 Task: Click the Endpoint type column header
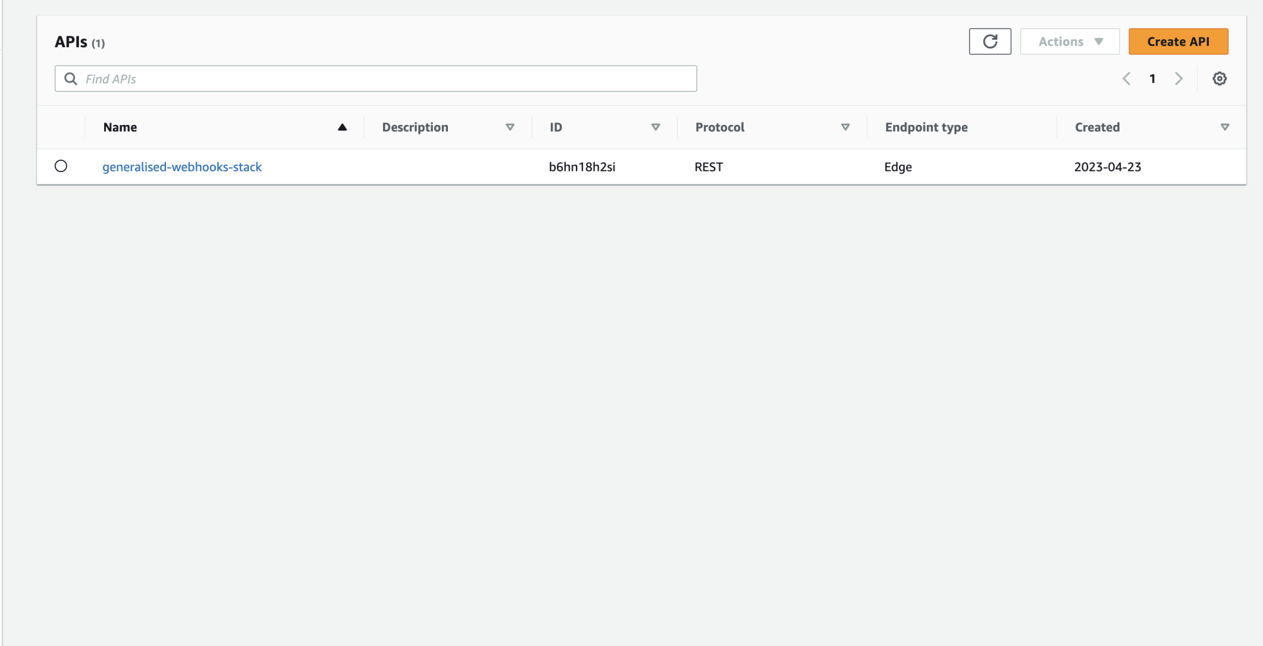[x=926, y=127]
